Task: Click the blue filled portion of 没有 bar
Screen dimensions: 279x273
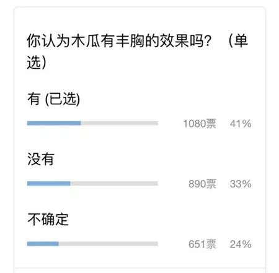Action: [x=49, y=184]
